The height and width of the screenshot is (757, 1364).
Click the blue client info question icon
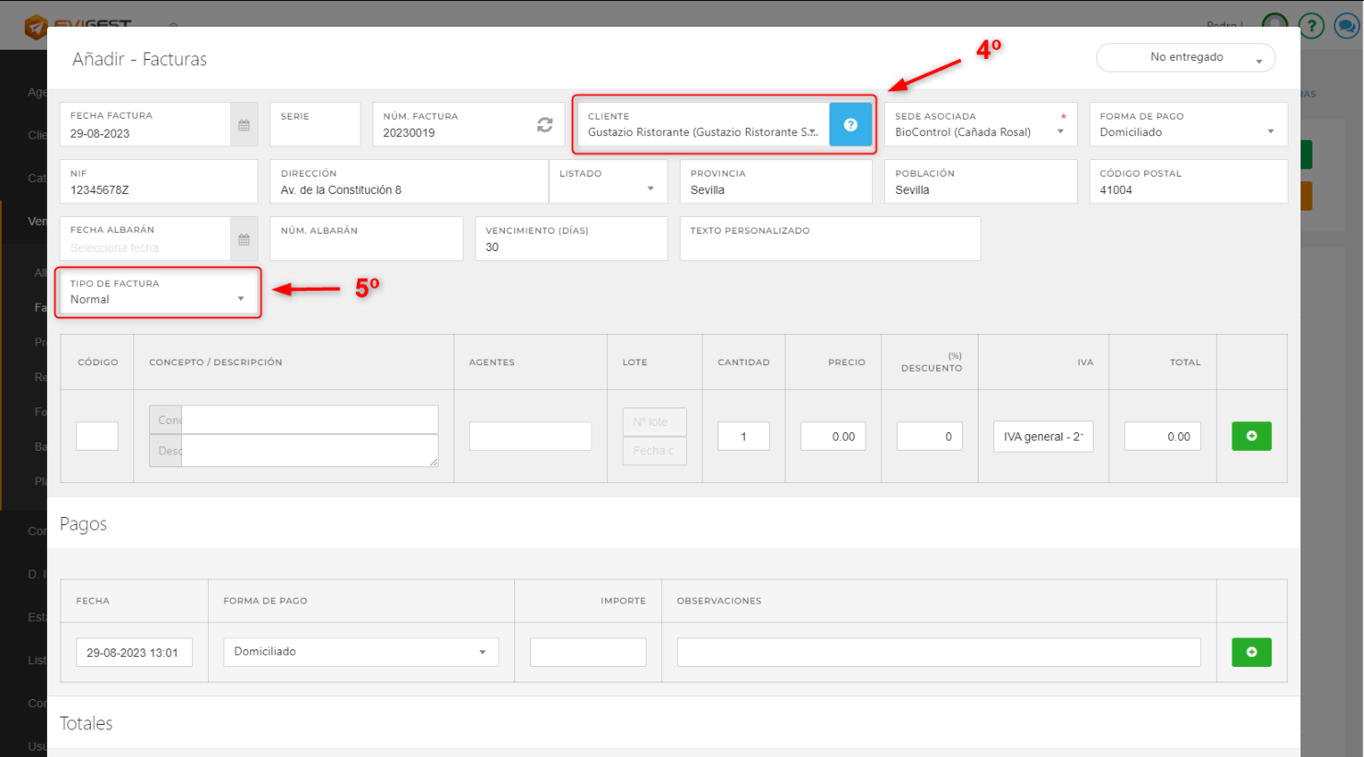click(x=850, y=125)
